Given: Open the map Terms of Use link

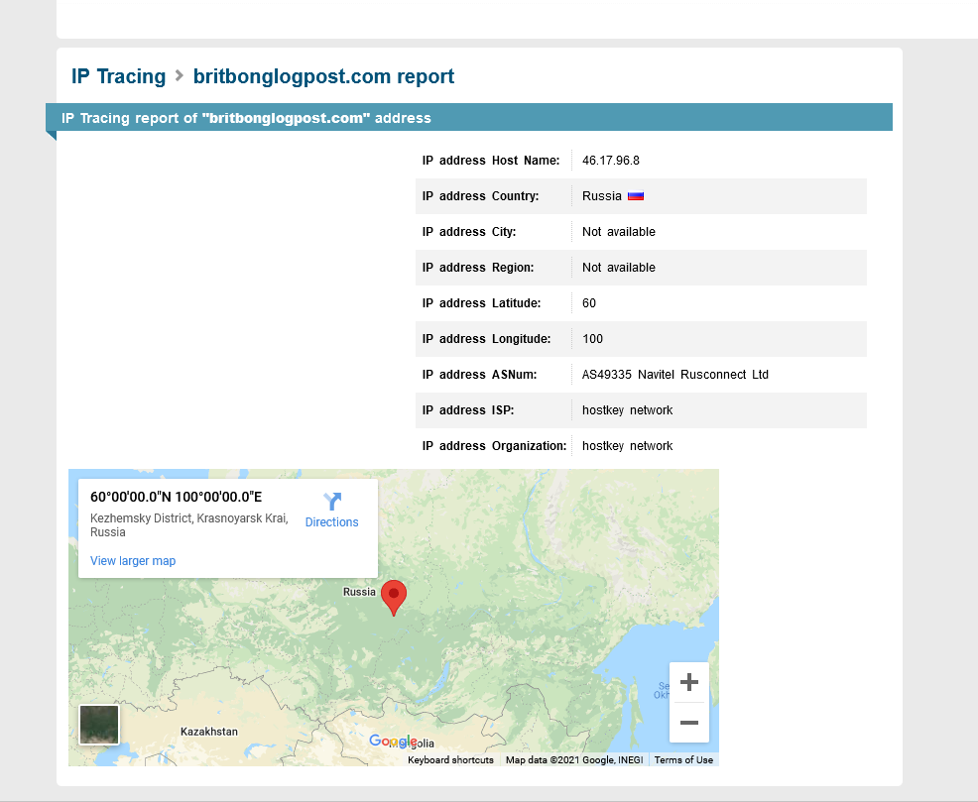Looking at the screenshot, I should pyautogui.click(x=683, y=759).
